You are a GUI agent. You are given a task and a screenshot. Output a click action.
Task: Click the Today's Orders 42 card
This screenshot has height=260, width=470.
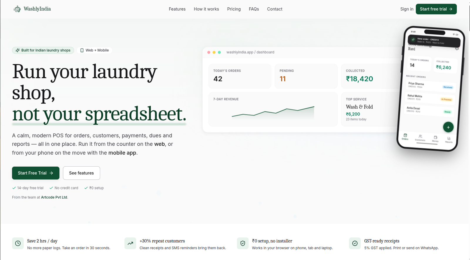pos(240,76)
